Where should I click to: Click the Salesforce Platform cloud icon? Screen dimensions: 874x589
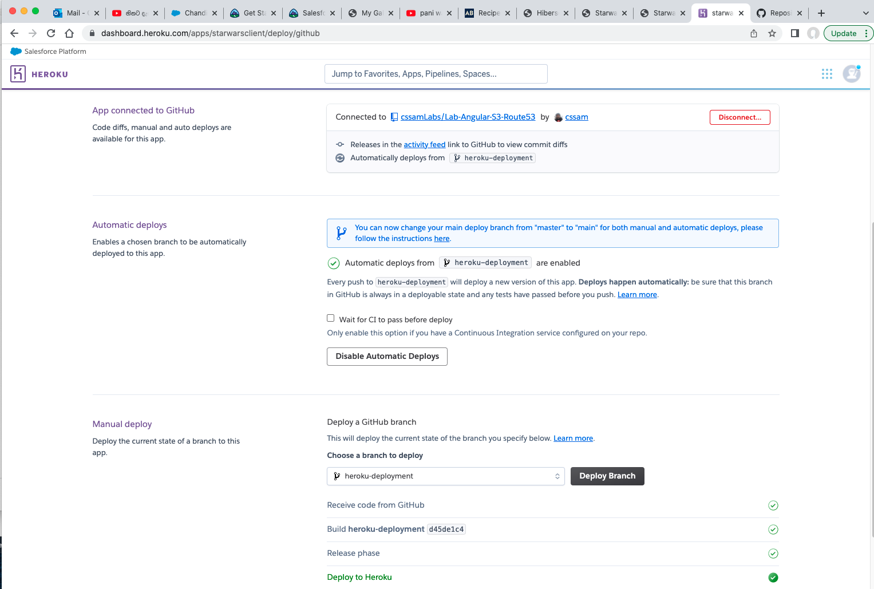16,52
